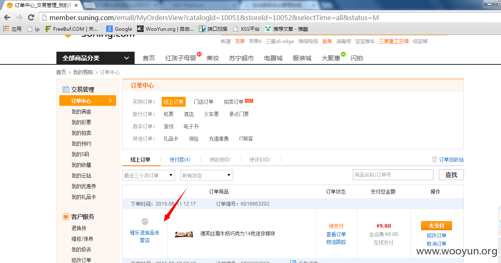Viewport: 501px width, 263px height.
Task: Open 首页 in the main navigation
Action: point(149,58)
